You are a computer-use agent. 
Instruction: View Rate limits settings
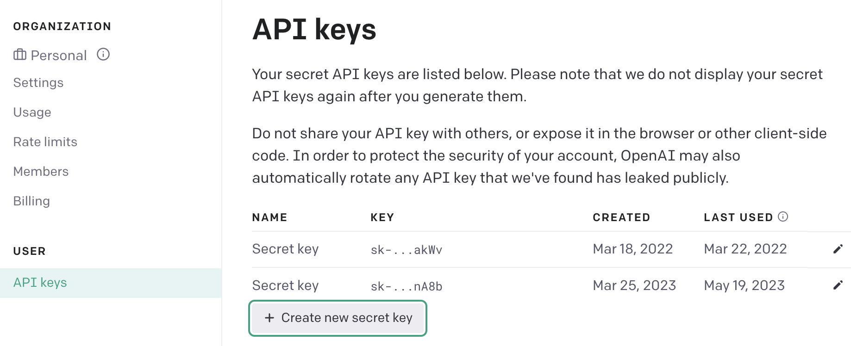pos(45,142)
